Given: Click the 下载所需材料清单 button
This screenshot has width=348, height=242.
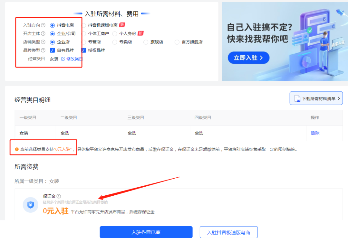Looking at the screenshot, I should [x=316, y=98].
